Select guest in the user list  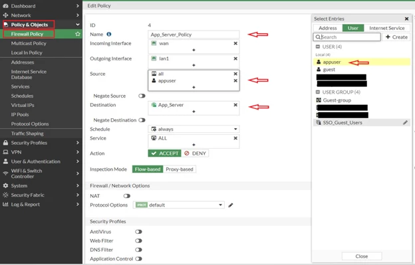click(362, 70)
